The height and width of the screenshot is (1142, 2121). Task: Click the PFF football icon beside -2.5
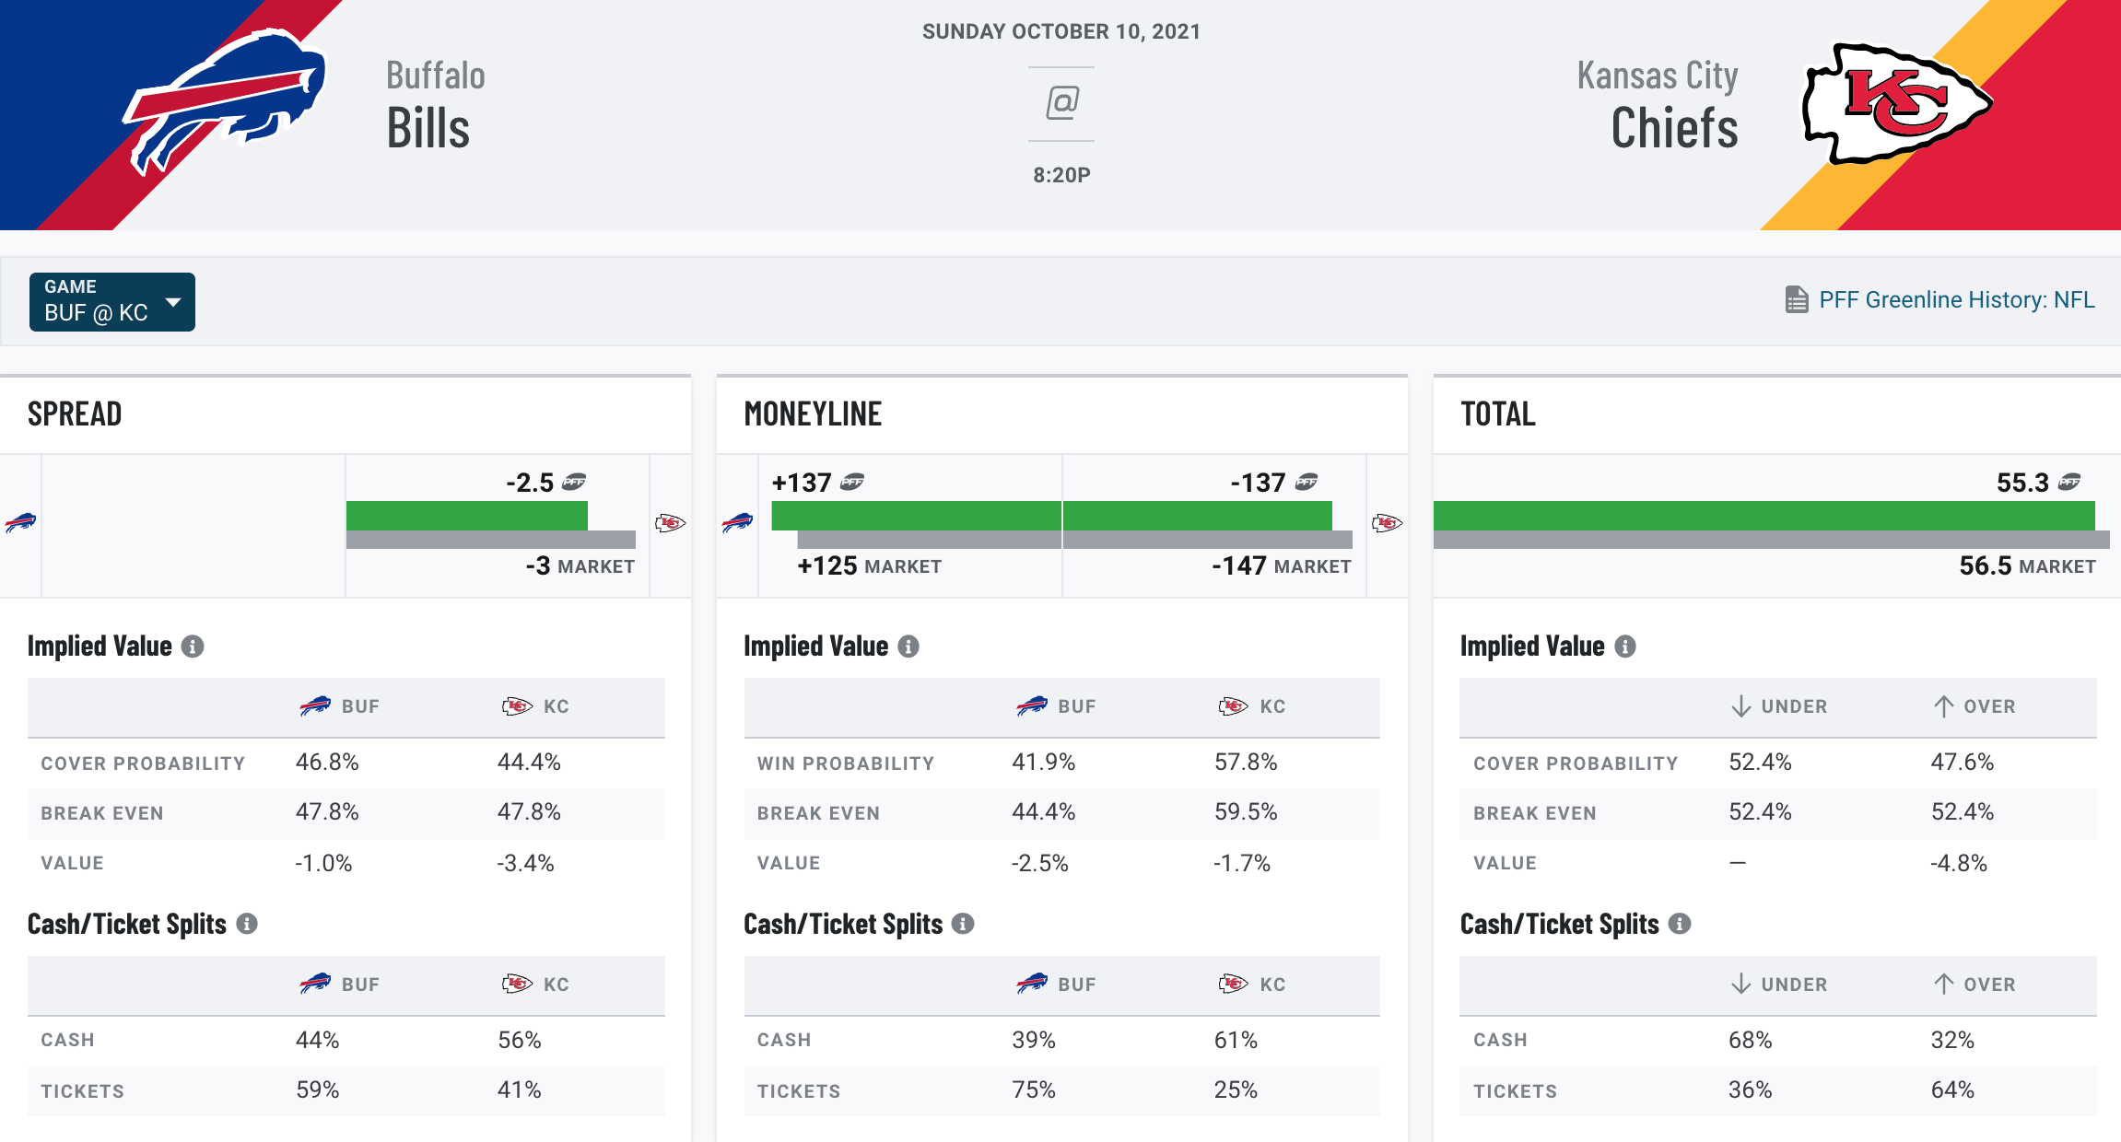[x=574, y=482]
